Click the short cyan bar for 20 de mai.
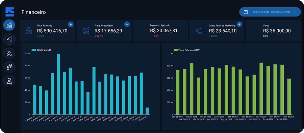Viewport: 304px width, 133px height. 147,111
